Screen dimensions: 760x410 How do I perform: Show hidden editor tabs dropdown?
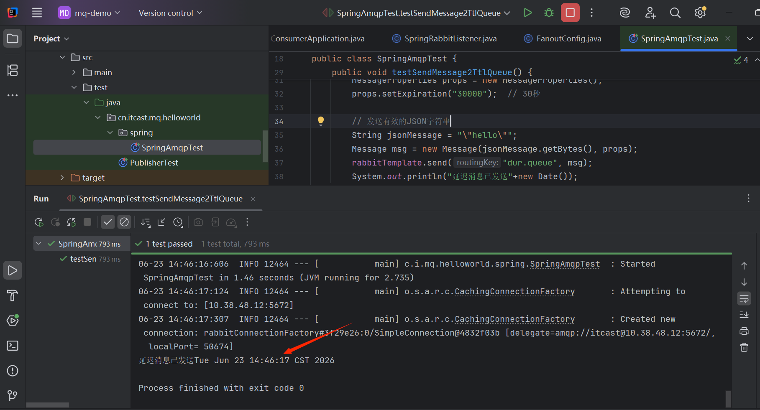point(750,38)
